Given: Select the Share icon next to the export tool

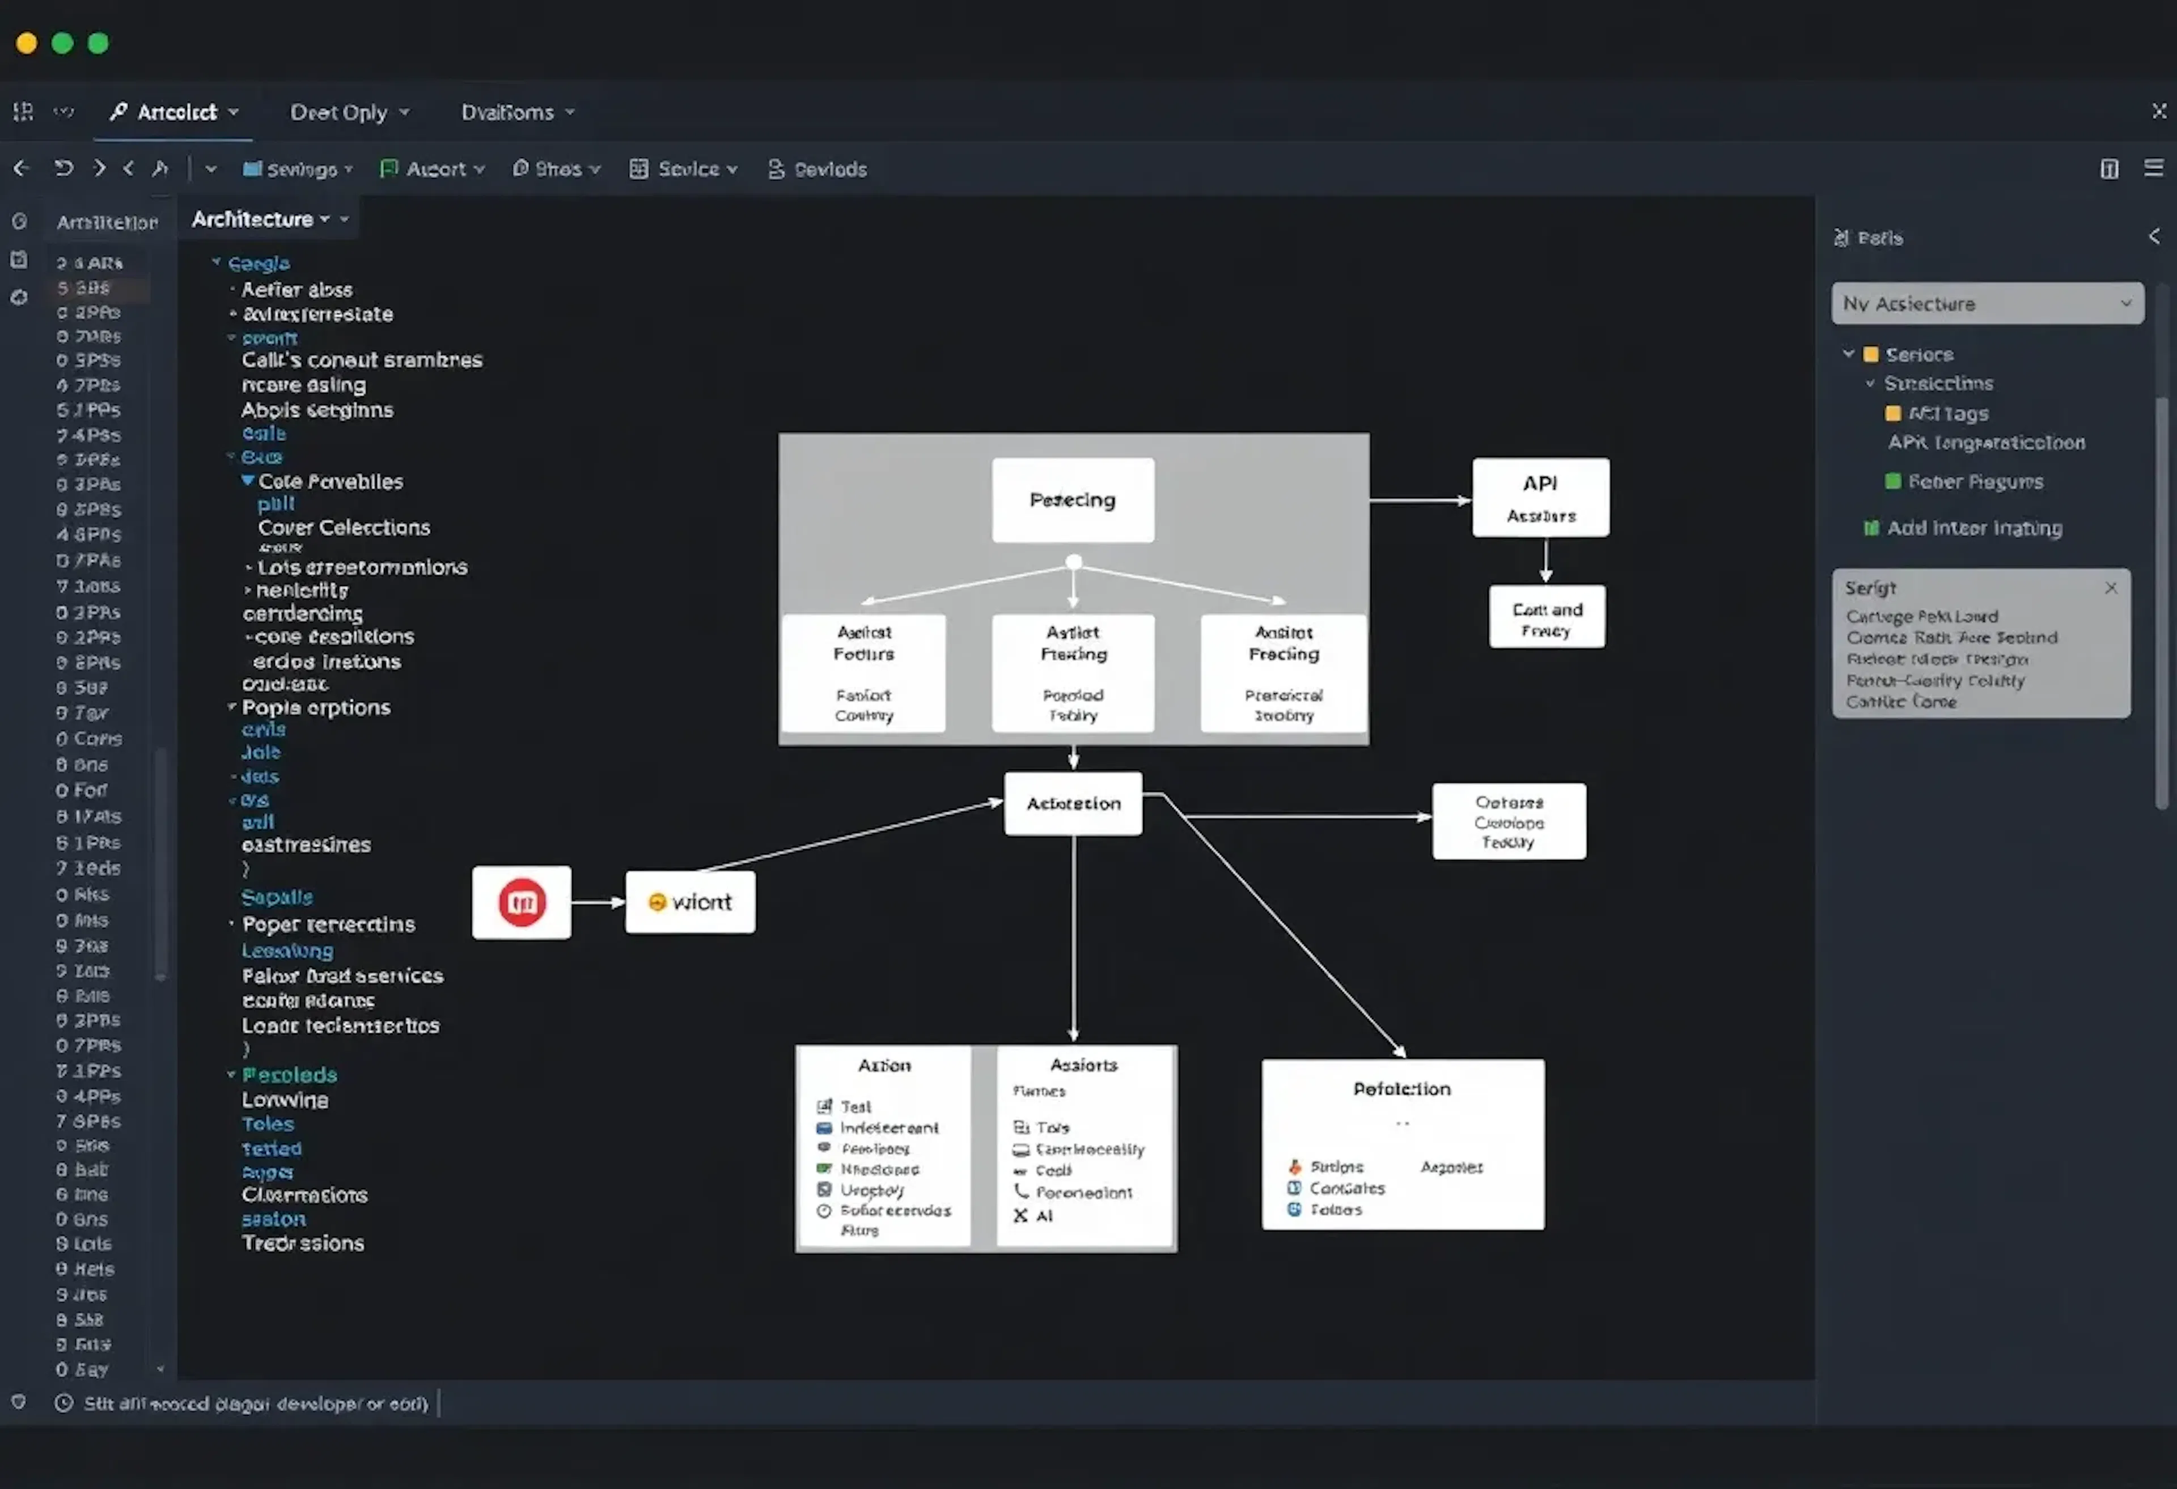Looking at the screenshot, I should tap(522, 168).
